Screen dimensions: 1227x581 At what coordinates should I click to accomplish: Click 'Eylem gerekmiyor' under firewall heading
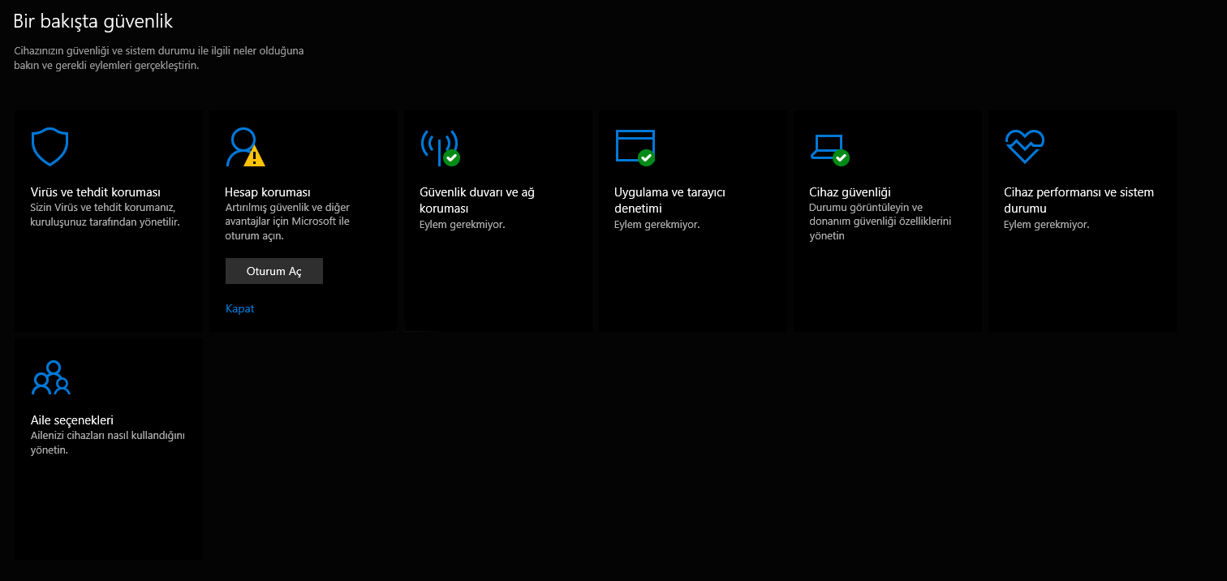(x=462, y=224)
